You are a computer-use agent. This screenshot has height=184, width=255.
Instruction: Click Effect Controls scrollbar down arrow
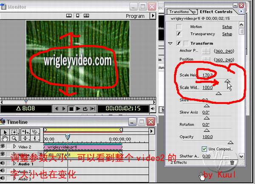coord(241,156)
